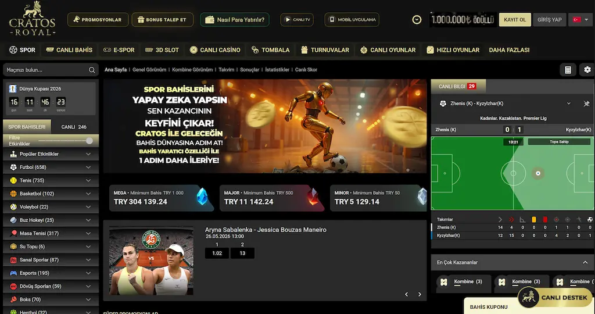Expand the Voleybol (22) category
The height and width of the screenshot is (314, 595).
pos(88,207)
